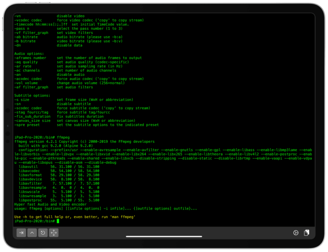Click the 'Audio options:' heading
328x252 pixels.
click(29, 53)
